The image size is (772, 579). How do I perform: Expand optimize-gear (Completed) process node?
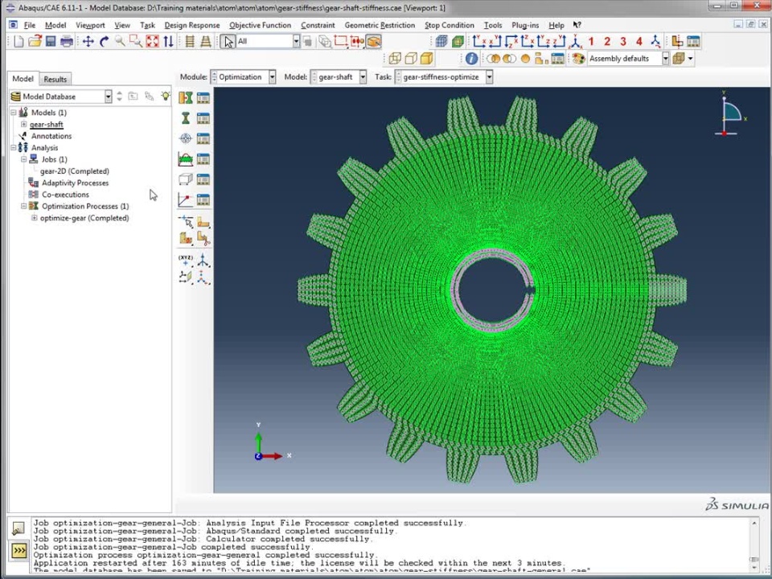pos(35,218)
